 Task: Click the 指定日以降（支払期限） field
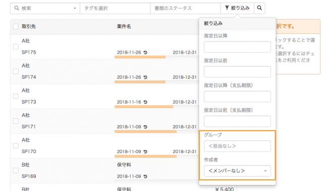point(237,97)
